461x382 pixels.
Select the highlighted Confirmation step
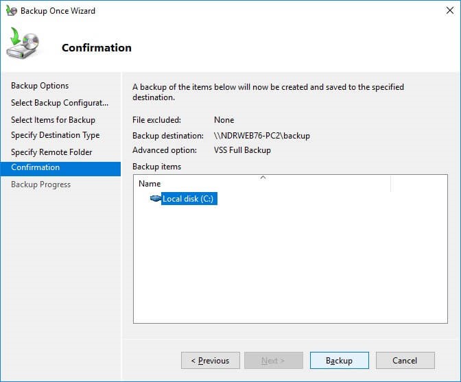[60, 169]
